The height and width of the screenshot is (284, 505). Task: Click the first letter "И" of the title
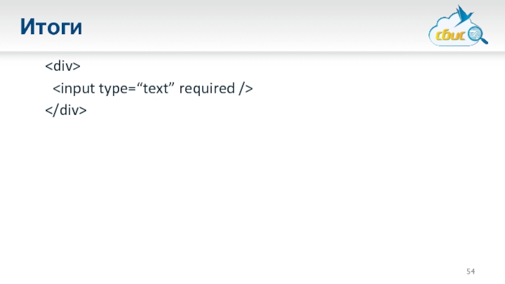coord(27,27)
